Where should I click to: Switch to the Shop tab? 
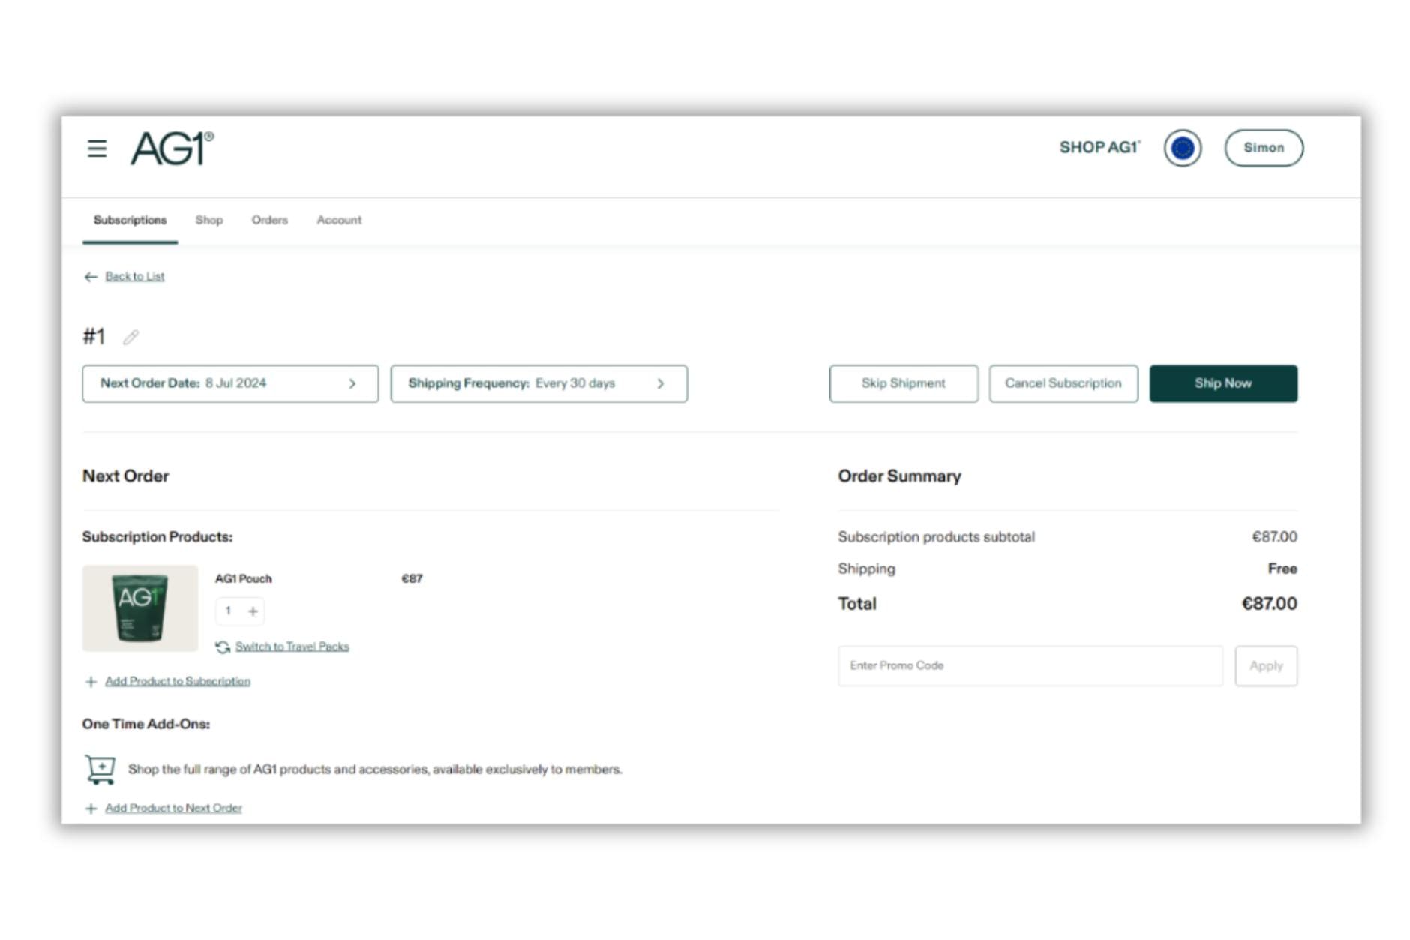tap(209, 221)
